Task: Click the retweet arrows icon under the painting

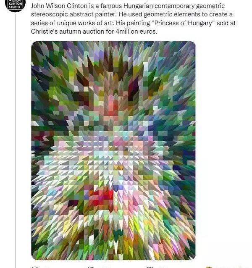Action: [90, 267]
